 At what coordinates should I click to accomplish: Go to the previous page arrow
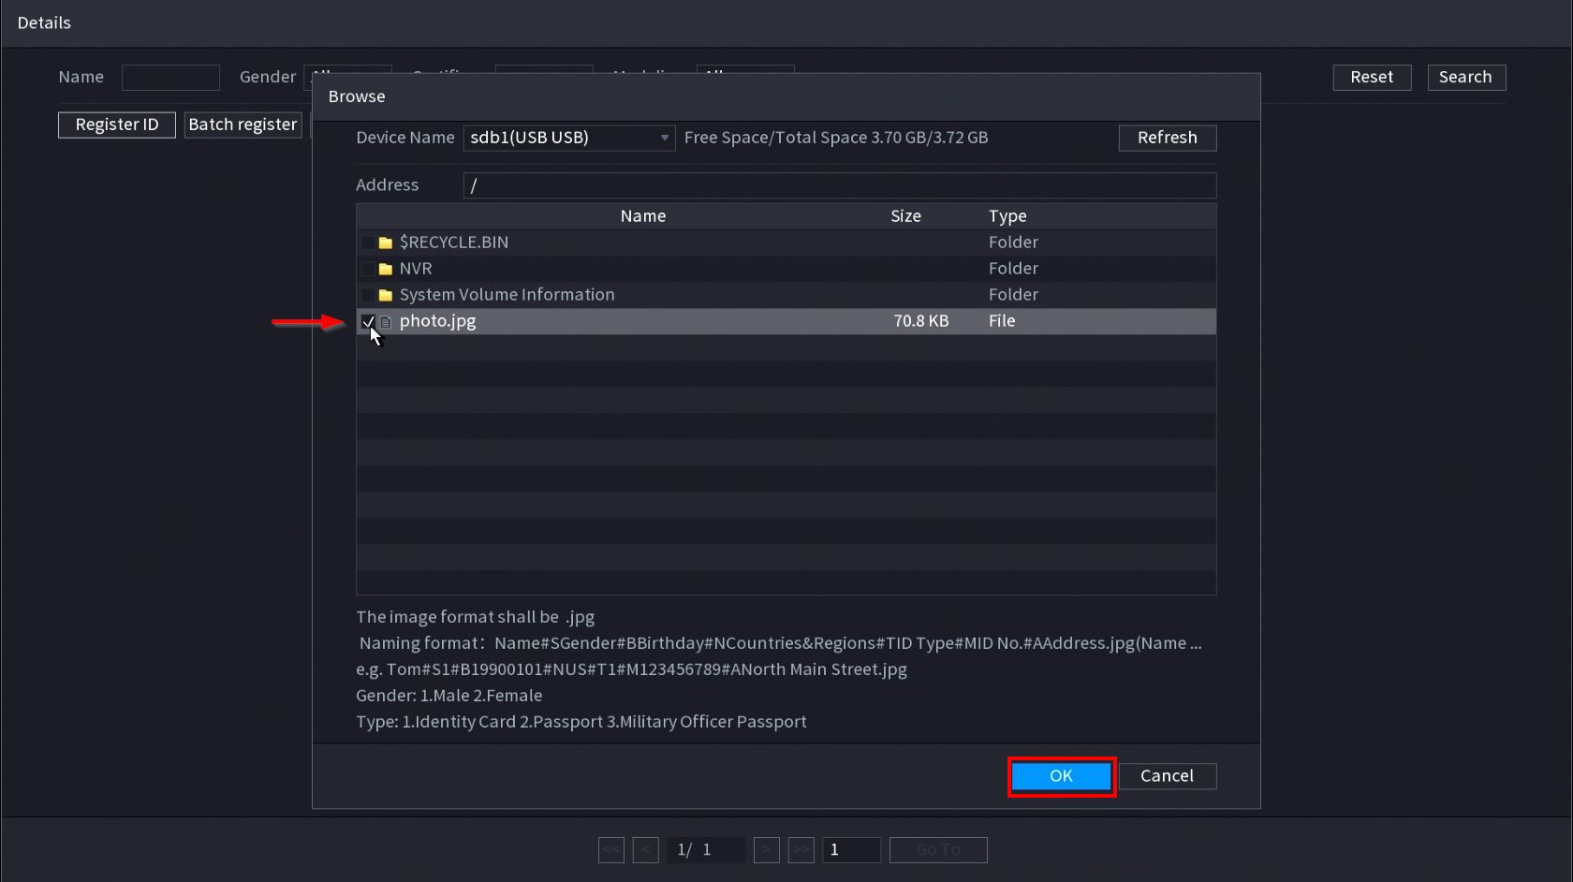point(645,849)
